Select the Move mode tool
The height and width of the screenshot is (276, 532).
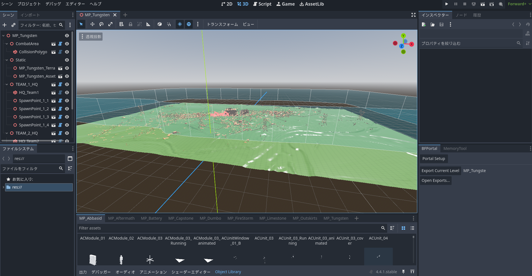(x=92, y=24)
